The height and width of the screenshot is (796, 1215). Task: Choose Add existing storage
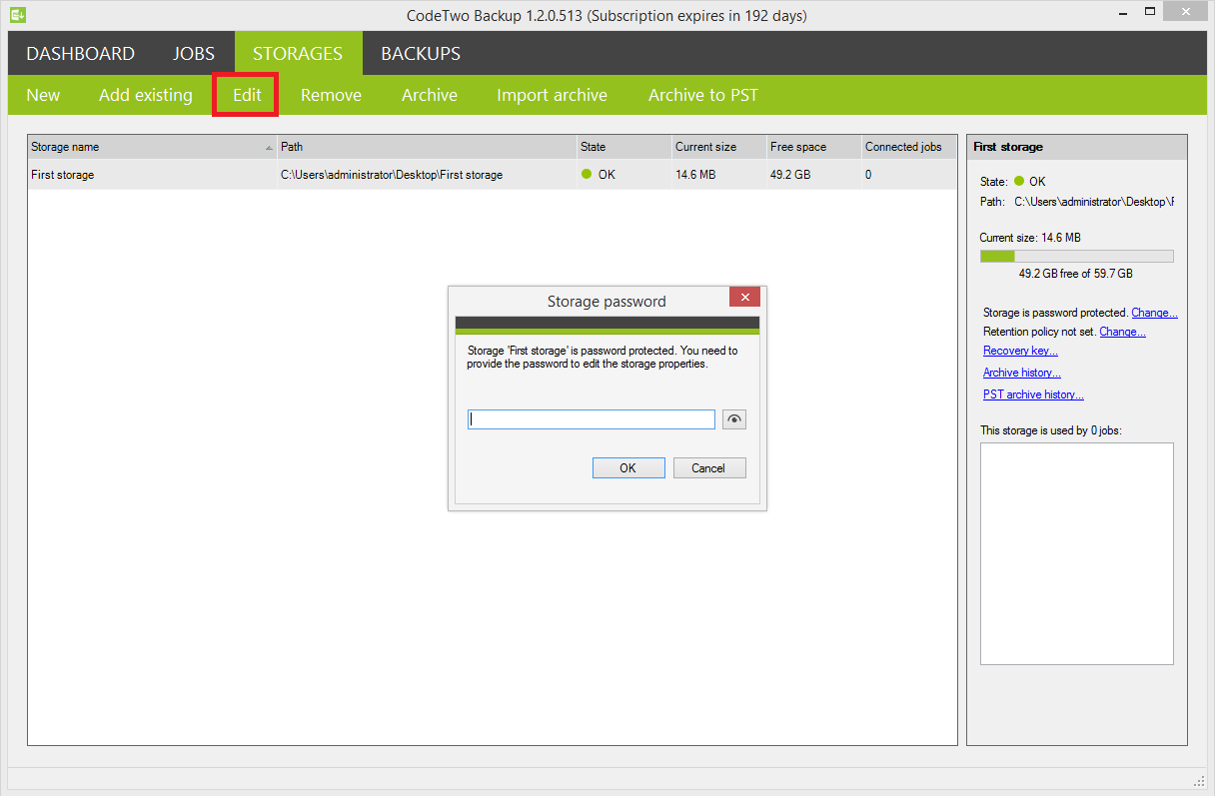(145, 95)
